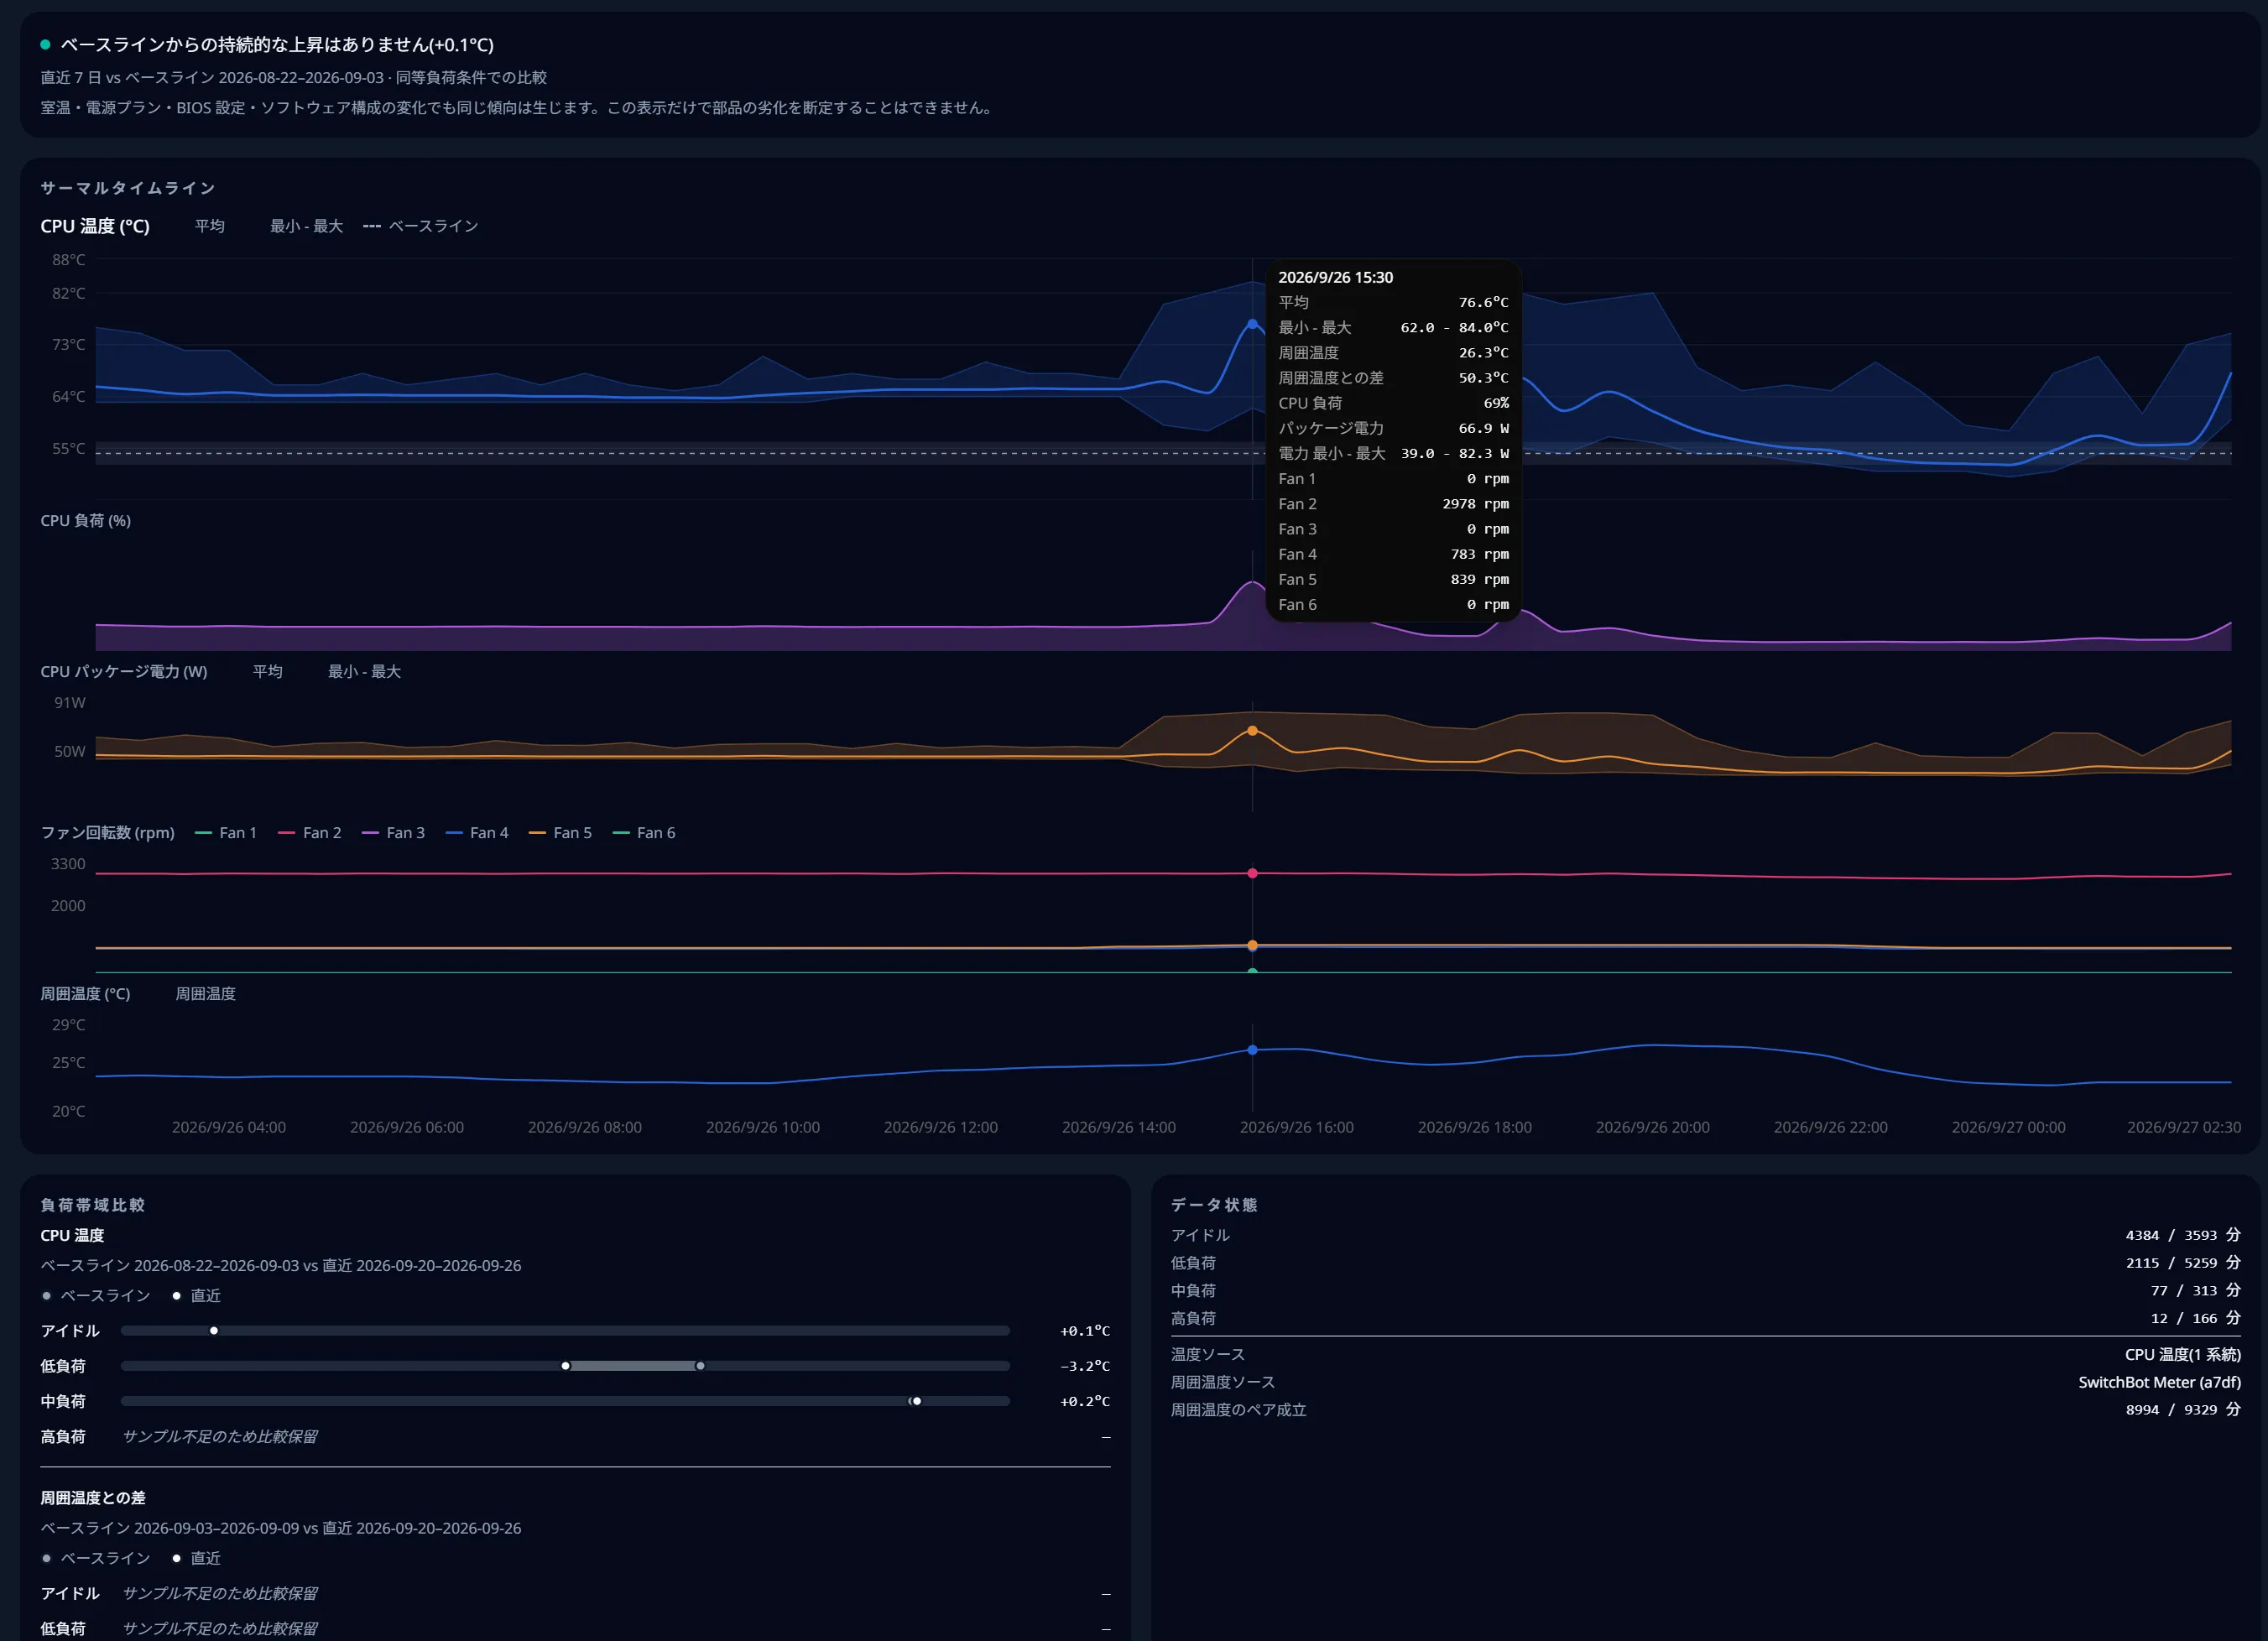Click the tooltip's CPU 負荷 69% row
This screenshot has width=2268, height=1641.
coord(1393,403)
